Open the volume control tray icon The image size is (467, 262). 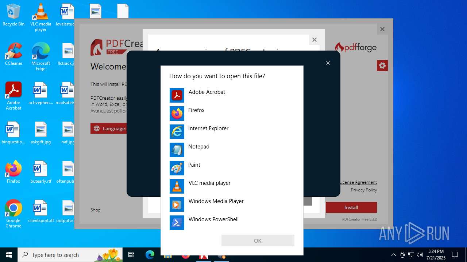point(420,255)
